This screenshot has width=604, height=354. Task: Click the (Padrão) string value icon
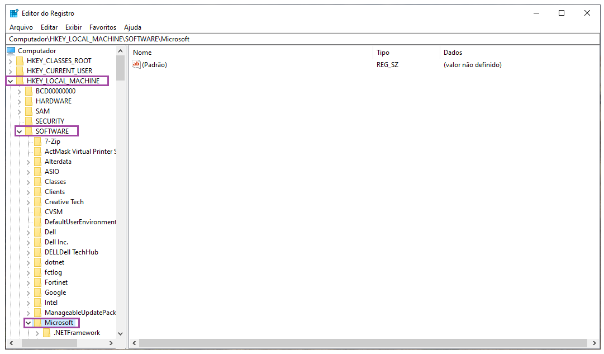(x=136, y=64)
